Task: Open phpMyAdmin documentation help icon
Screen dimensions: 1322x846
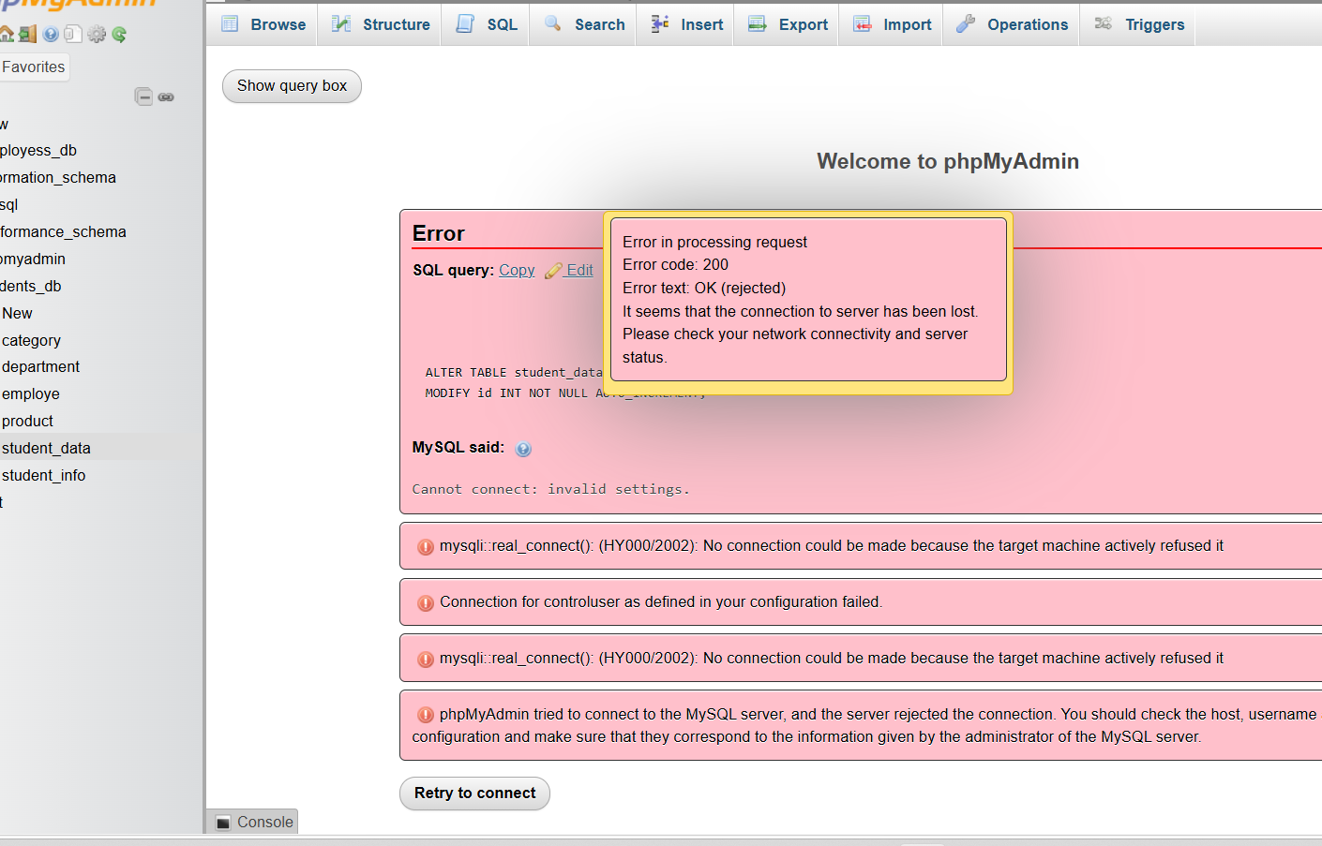Action: [x=51, y=35]
